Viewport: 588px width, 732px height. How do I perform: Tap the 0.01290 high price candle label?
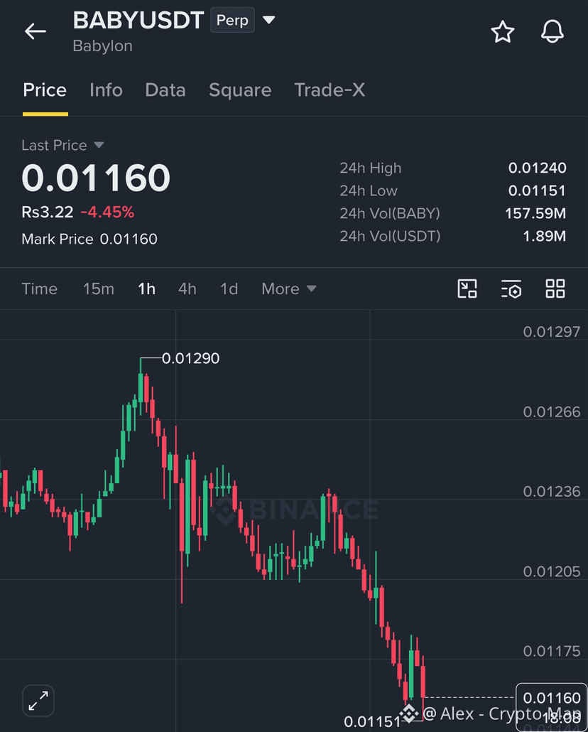pyautogui.click(x=190, y=358)
